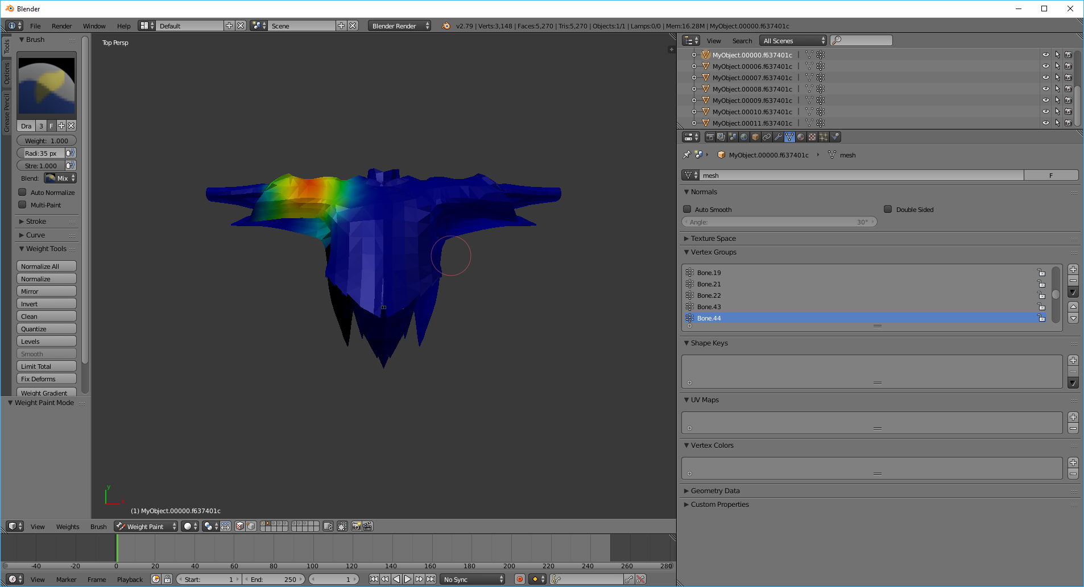Open the World properties globe icon

click(744, 137)
